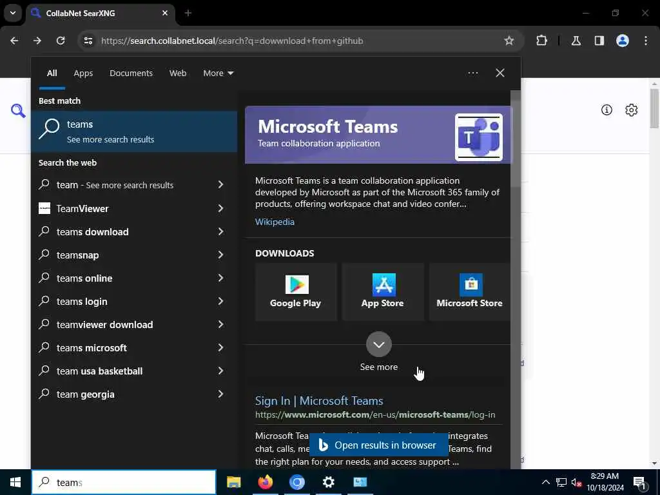This screenshot has height=495, width=660.
Task: Open the More filter dropdown
Action: pyautogui.click(x=218, y=73)
